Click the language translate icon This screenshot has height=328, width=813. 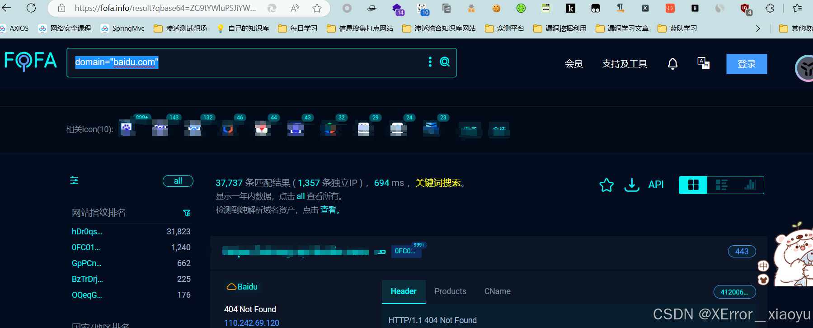coord(703,63)
